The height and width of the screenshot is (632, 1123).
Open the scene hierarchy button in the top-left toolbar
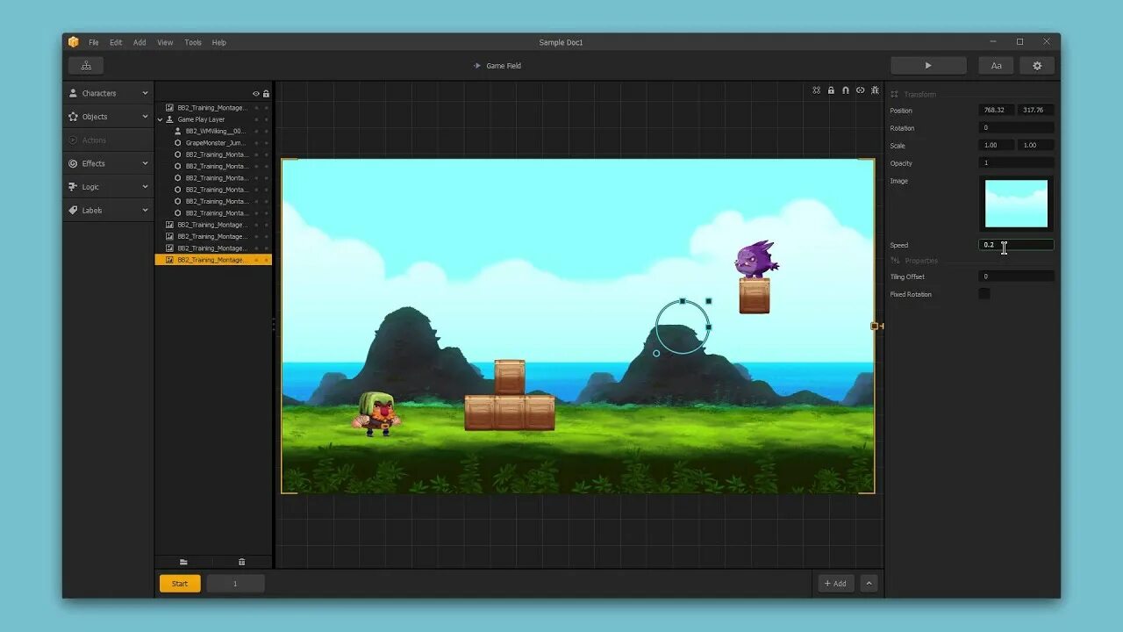point(86,66)
